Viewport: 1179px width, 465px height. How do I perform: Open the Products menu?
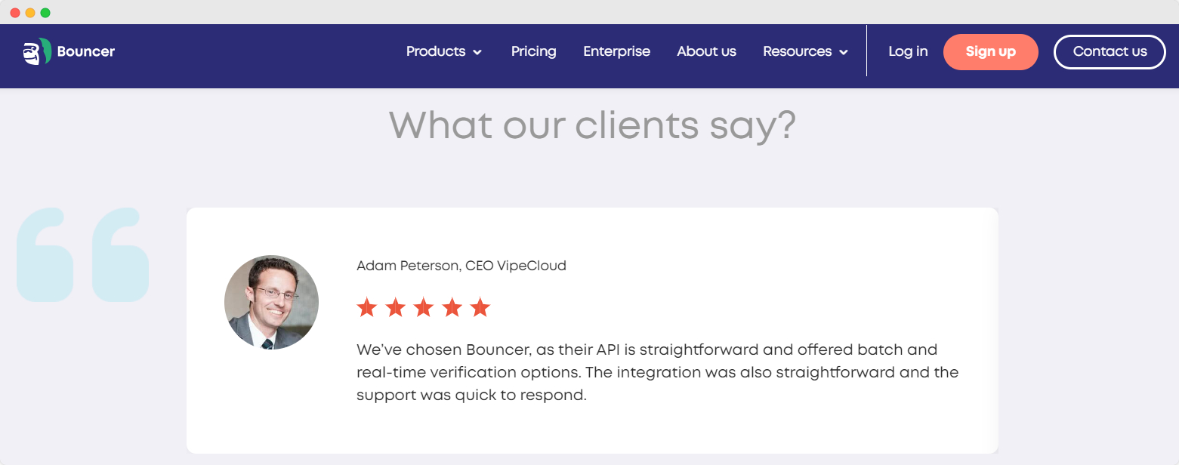tap(436, 51)
